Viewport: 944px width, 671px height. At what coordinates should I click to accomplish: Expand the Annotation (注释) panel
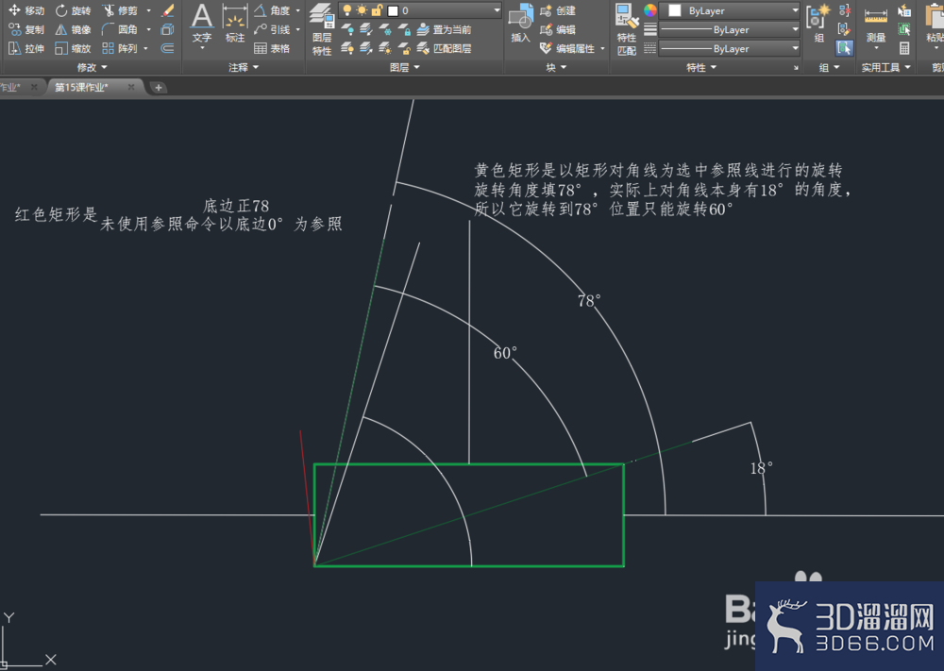tap(244, 67)
